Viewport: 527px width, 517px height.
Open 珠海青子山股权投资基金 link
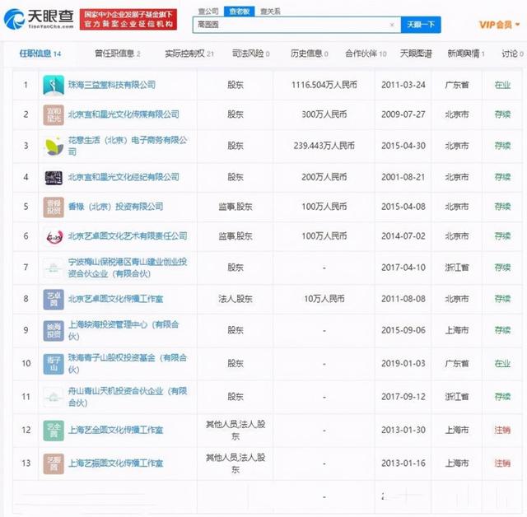(x=128, y=364)
